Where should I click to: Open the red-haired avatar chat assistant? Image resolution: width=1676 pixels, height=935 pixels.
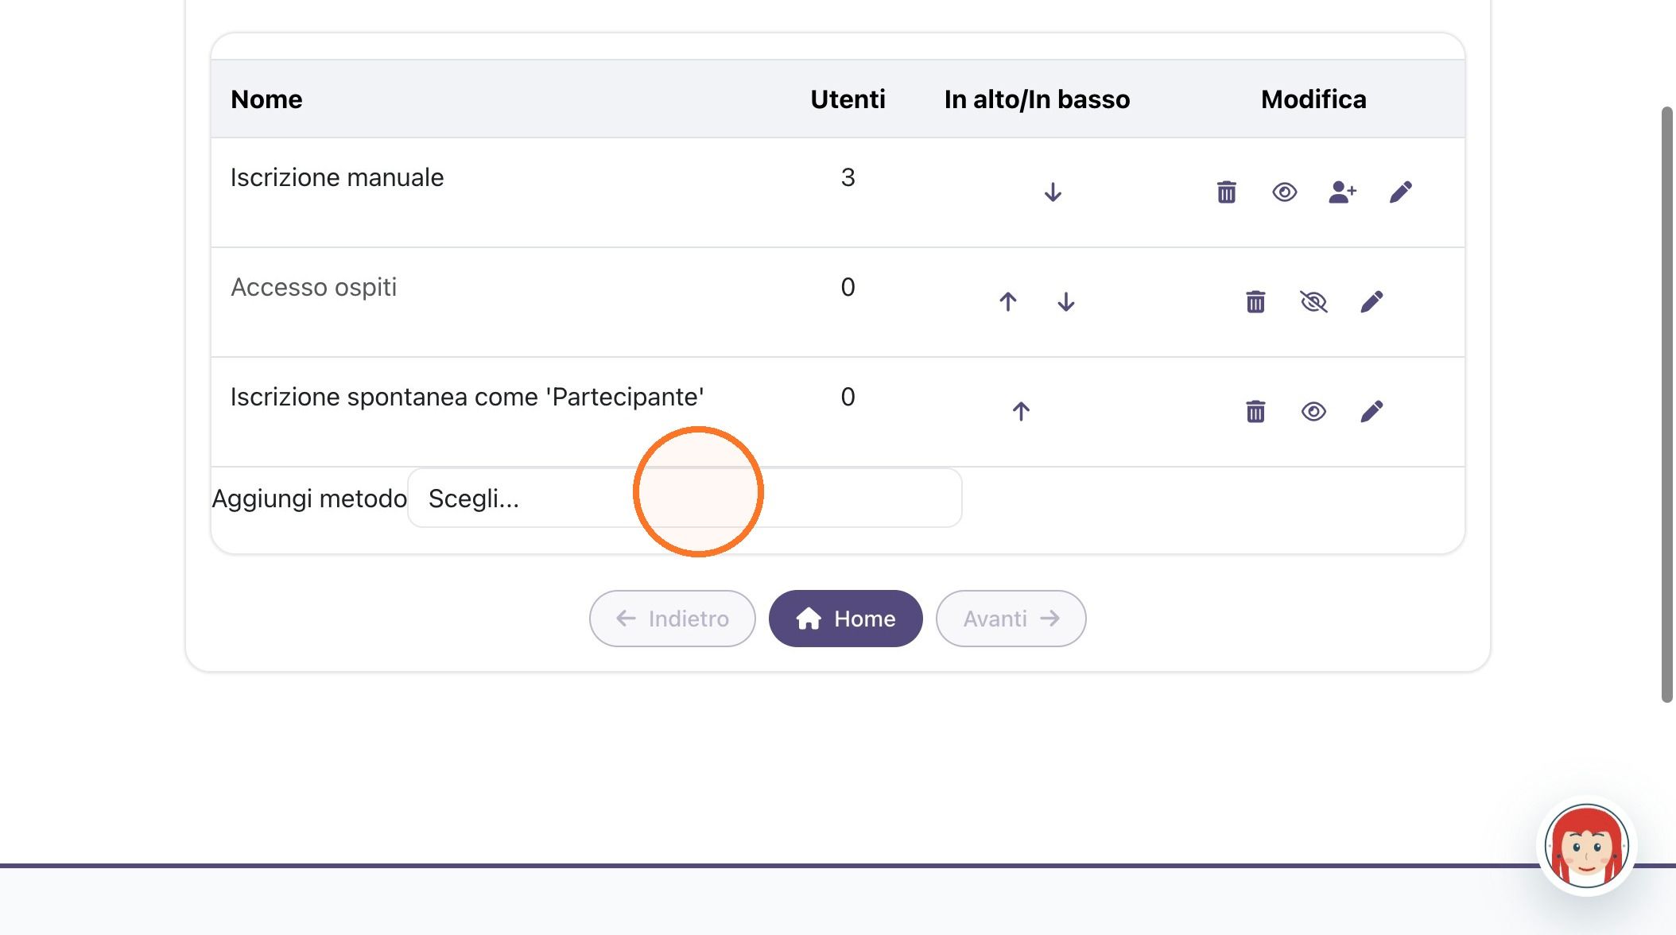click(1586, 846)
